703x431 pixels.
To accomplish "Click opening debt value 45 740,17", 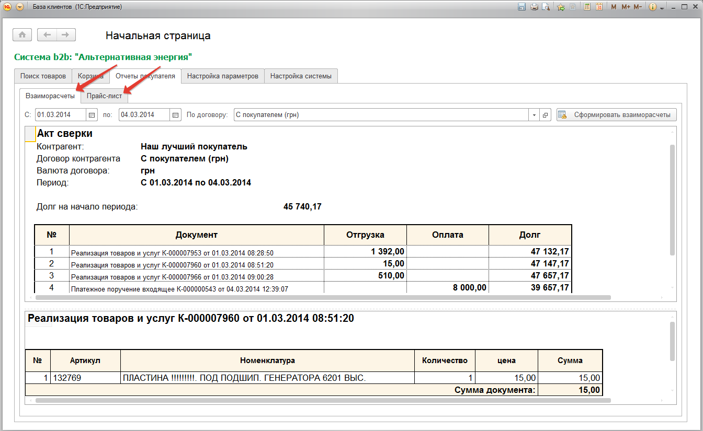I will point(302,207).
